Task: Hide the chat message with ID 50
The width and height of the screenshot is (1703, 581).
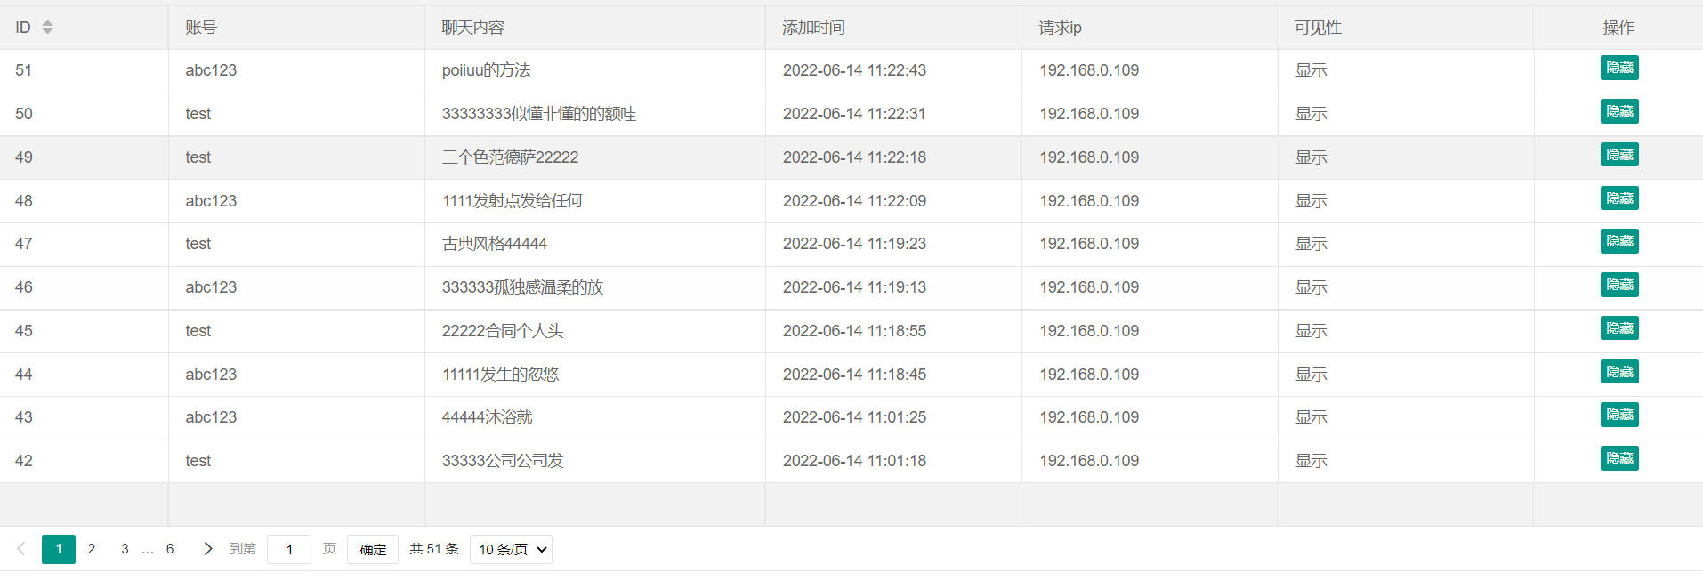Action: 1618,112
